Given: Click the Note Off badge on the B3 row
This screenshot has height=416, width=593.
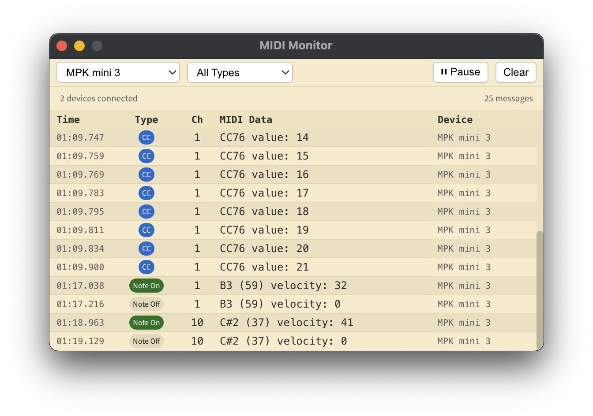Looking at the screenshot, I should [x=146, y=304].
